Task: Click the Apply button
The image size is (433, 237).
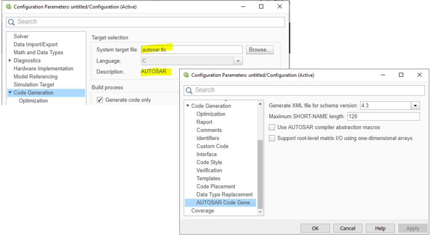Action: coord(413,228)
